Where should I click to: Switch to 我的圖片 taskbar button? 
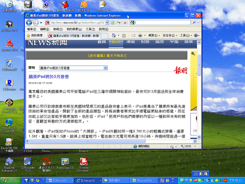pos(116,180)
